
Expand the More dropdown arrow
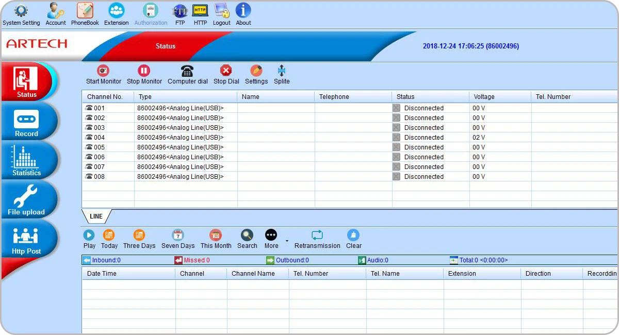coord(287,241)
